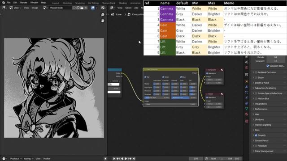Click the Viewer node preview sphere icon
The image size is (287, 161).
click(x=222, y=94)
